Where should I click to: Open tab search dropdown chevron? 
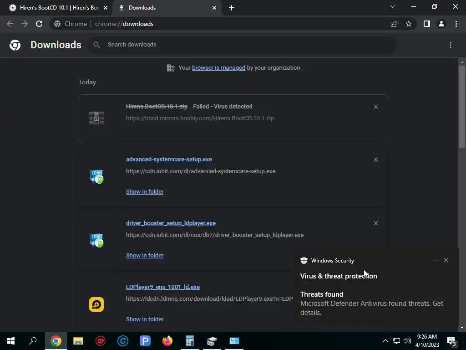point(393,6)
